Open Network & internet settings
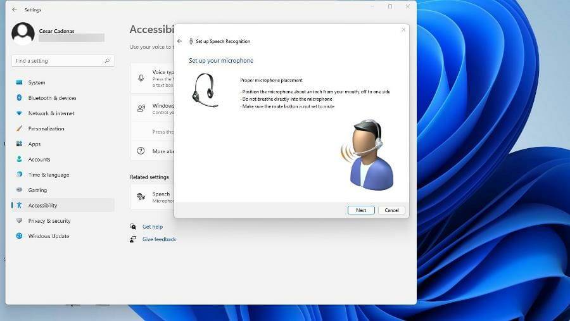570x321 pixels. [x=63, y=113]
